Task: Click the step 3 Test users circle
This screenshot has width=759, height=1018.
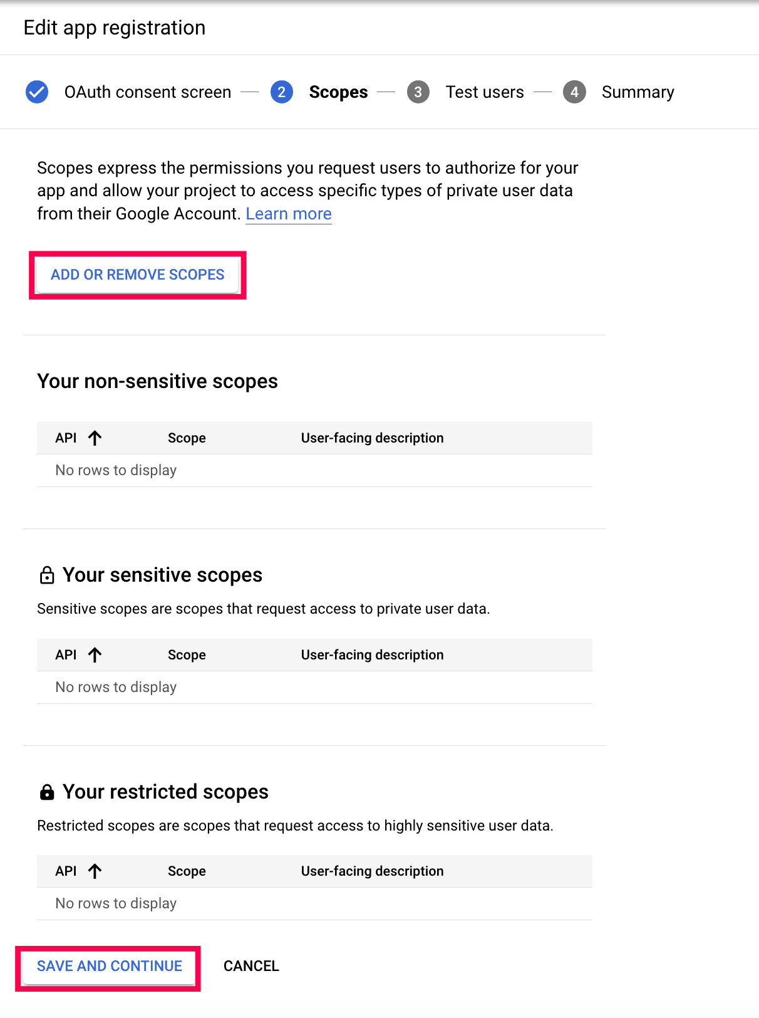Action: pyautogui.click(x=418, y=92)
